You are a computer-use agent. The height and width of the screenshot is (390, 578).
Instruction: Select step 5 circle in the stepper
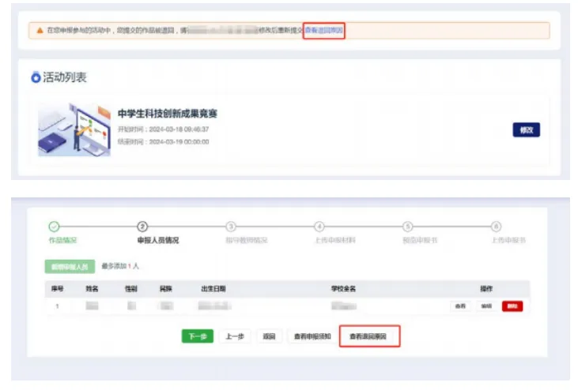[408, 227]
